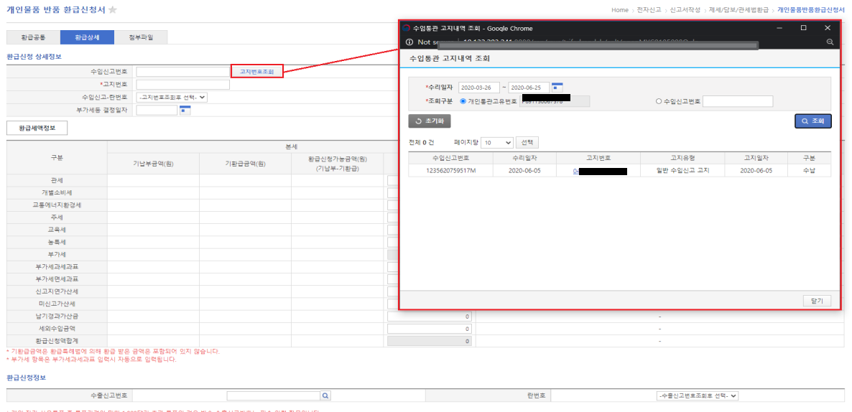Click 환급신청액합계 row label
852x412 pixels.
coord(57,341)
